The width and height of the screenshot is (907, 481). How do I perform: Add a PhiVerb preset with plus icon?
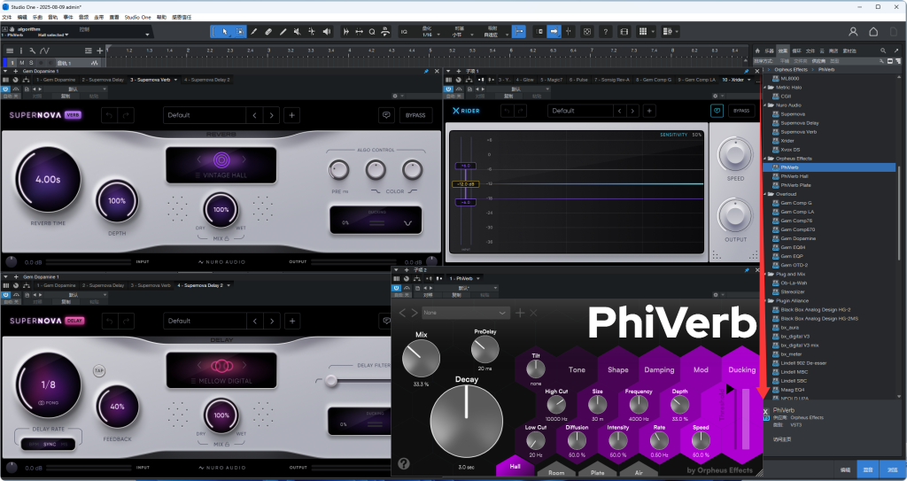(x=519, y=313)
